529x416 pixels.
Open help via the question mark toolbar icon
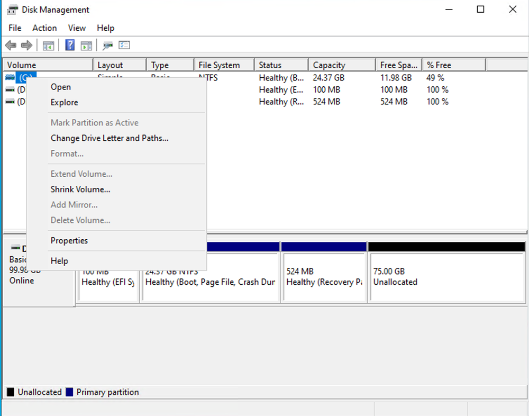click(x=69, y=45)
